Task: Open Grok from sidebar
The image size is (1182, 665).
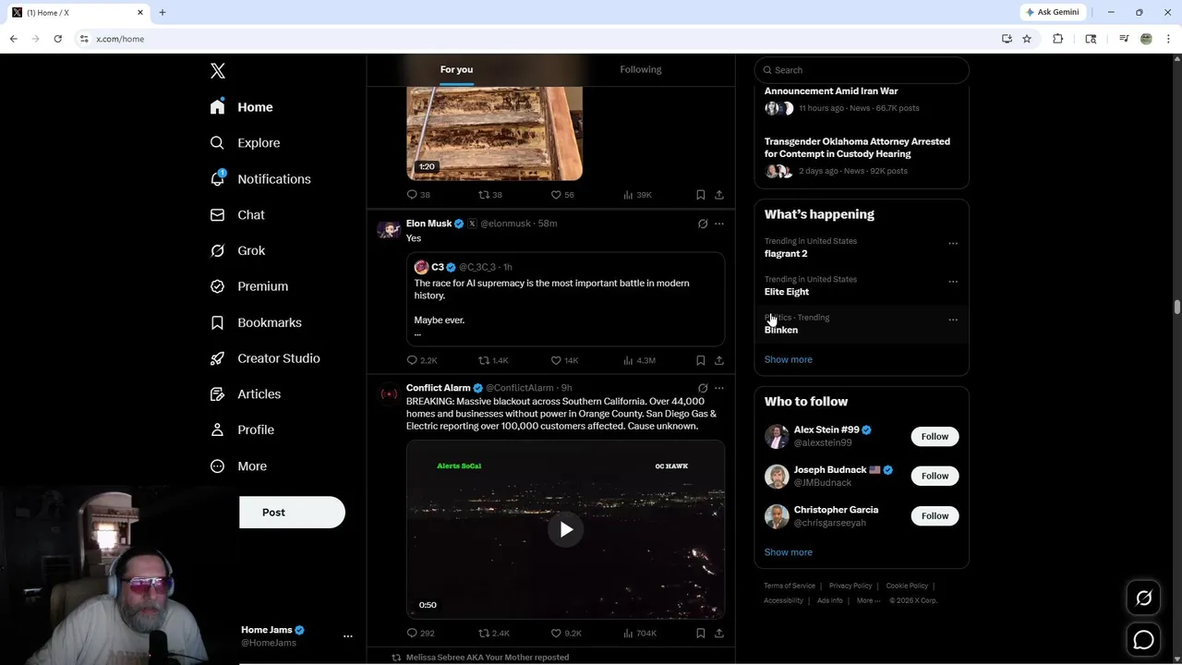Action: pyautogui.click(x=237, y=250)
